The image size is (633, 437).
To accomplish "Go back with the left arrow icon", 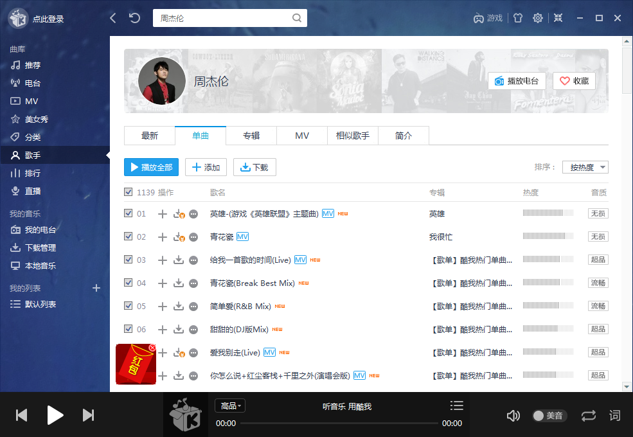I will click(113, 18).
